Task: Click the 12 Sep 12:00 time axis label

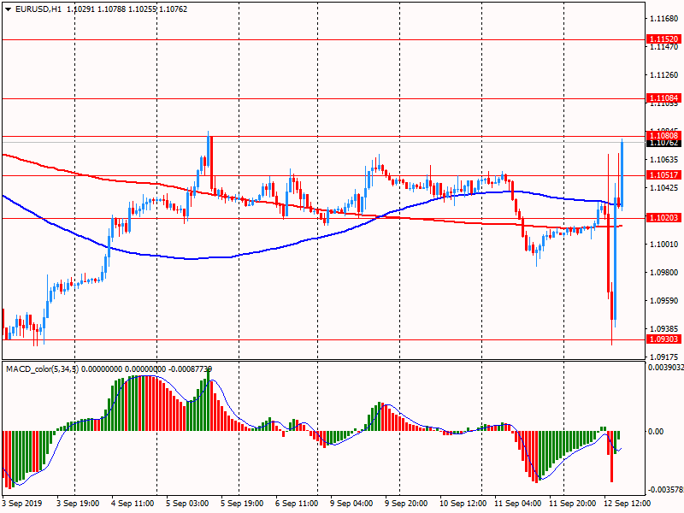Action: pyautogui.click(x=627, y=504)
